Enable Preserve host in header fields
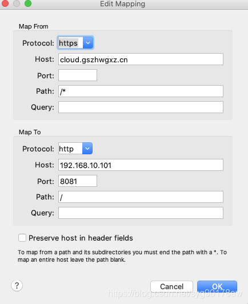Image resolution: width=248 pixels, height=304 pixels. [x=22, y=238]
